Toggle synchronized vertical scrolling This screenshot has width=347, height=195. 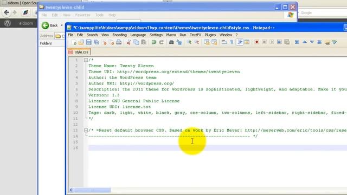pos(207,42)
